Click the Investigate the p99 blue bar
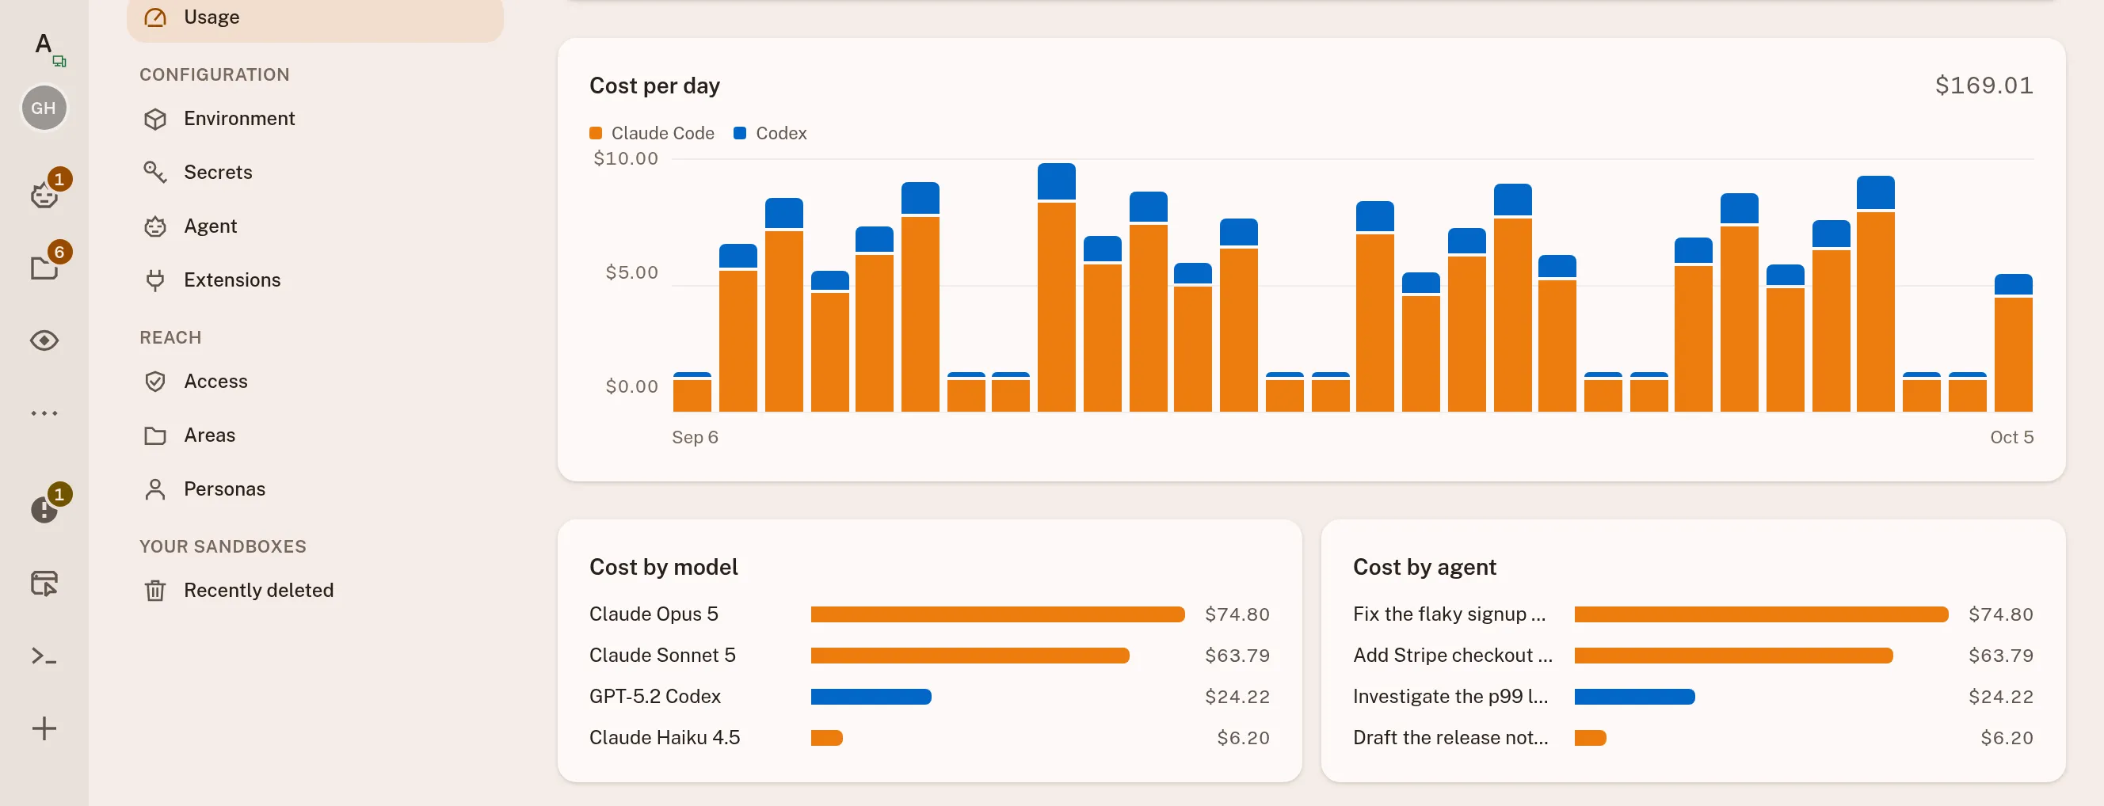 click(1634, 697)
